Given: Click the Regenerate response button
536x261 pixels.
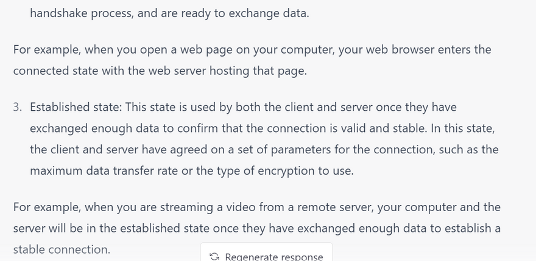Looking at the screenshot, I should (x=266, y=256).
